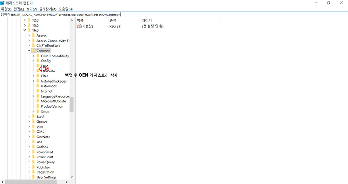The width and height of the screenshot is (348, 184).
Task: Click the Filter folder icon
Action: click(38, 76)
